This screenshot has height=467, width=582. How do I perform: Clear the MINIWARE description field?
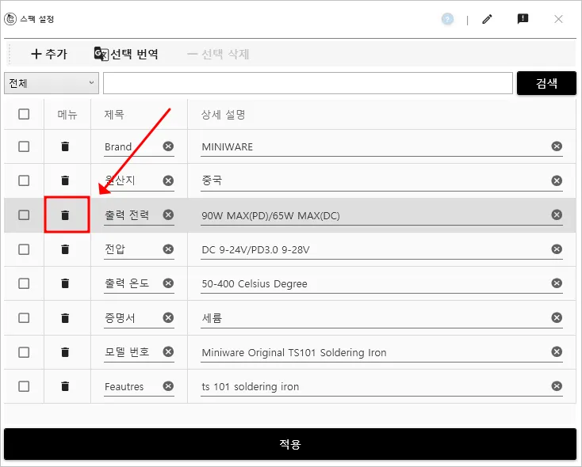click(557, 146)
